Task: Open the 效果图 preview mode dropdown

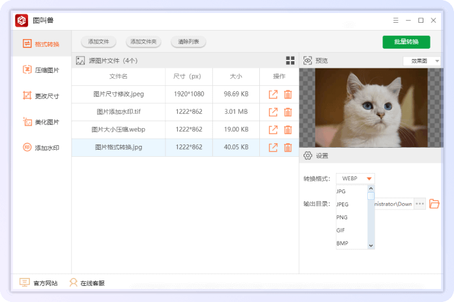Action: coord(422,61)
